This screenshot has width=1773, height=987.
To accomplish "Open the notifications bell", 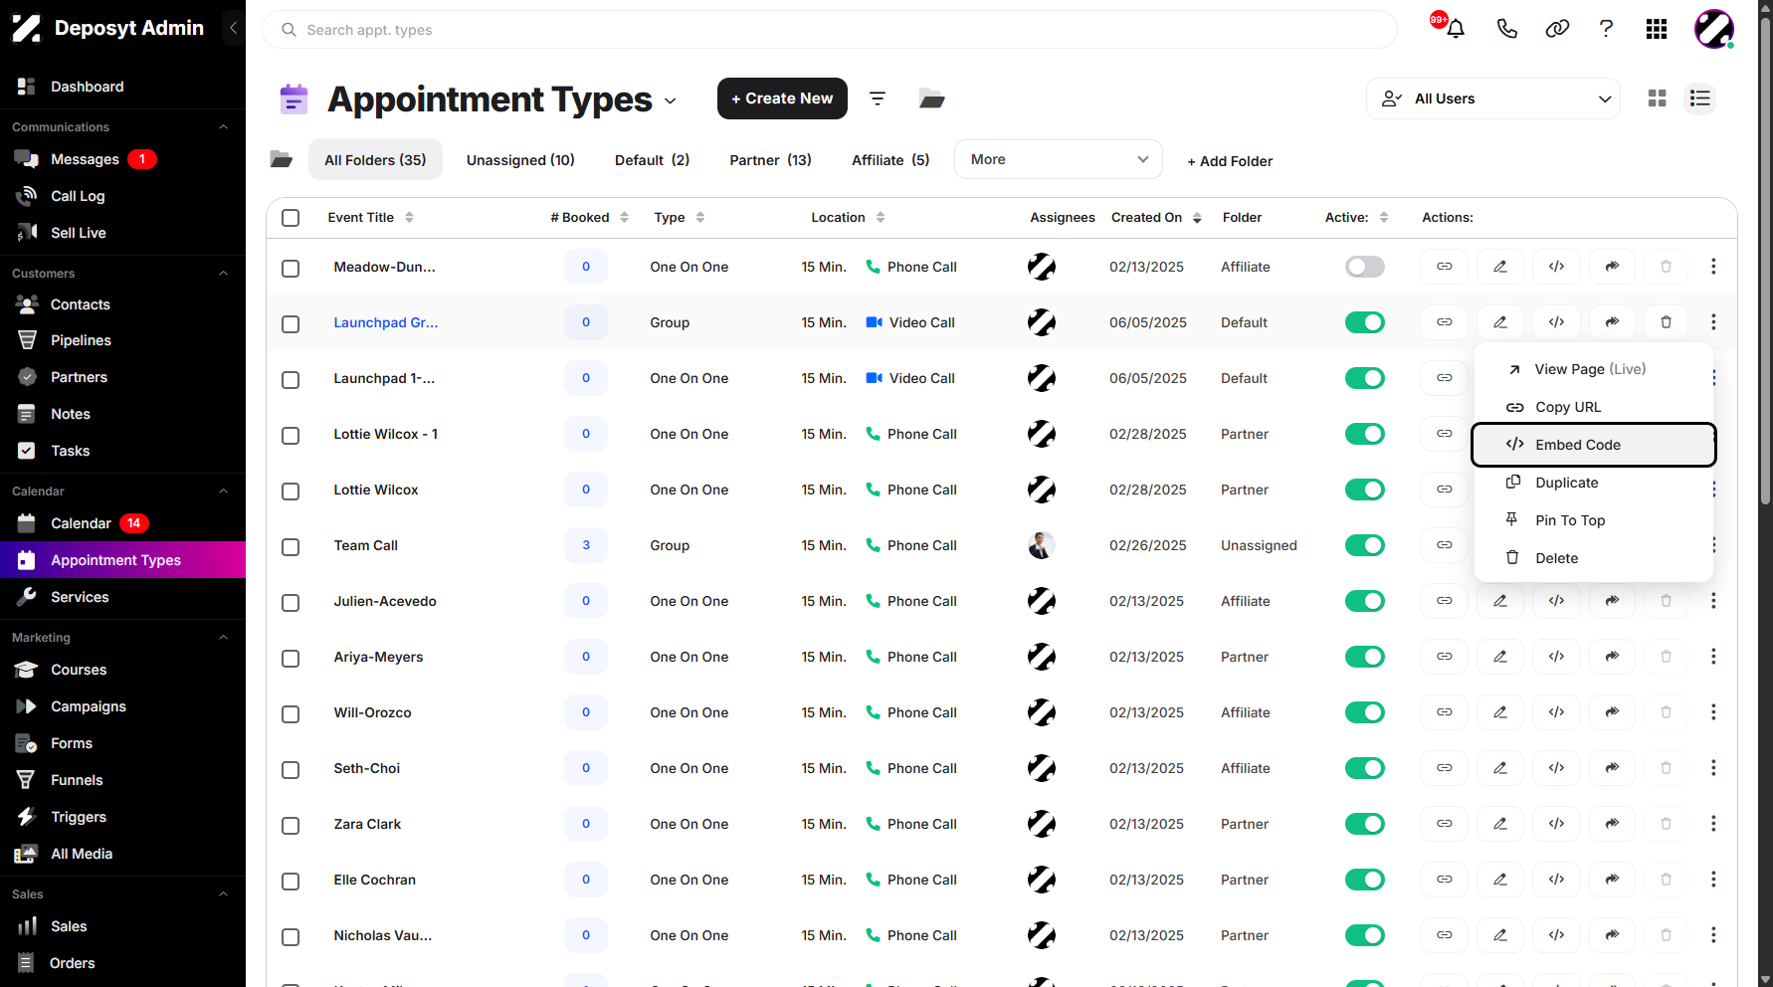I will pos(1455,29).
